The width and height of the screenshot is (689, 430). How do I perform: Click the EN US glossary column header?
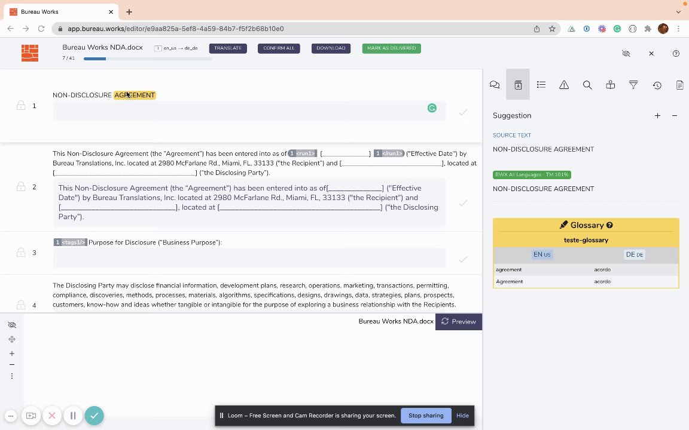[542, 254]
